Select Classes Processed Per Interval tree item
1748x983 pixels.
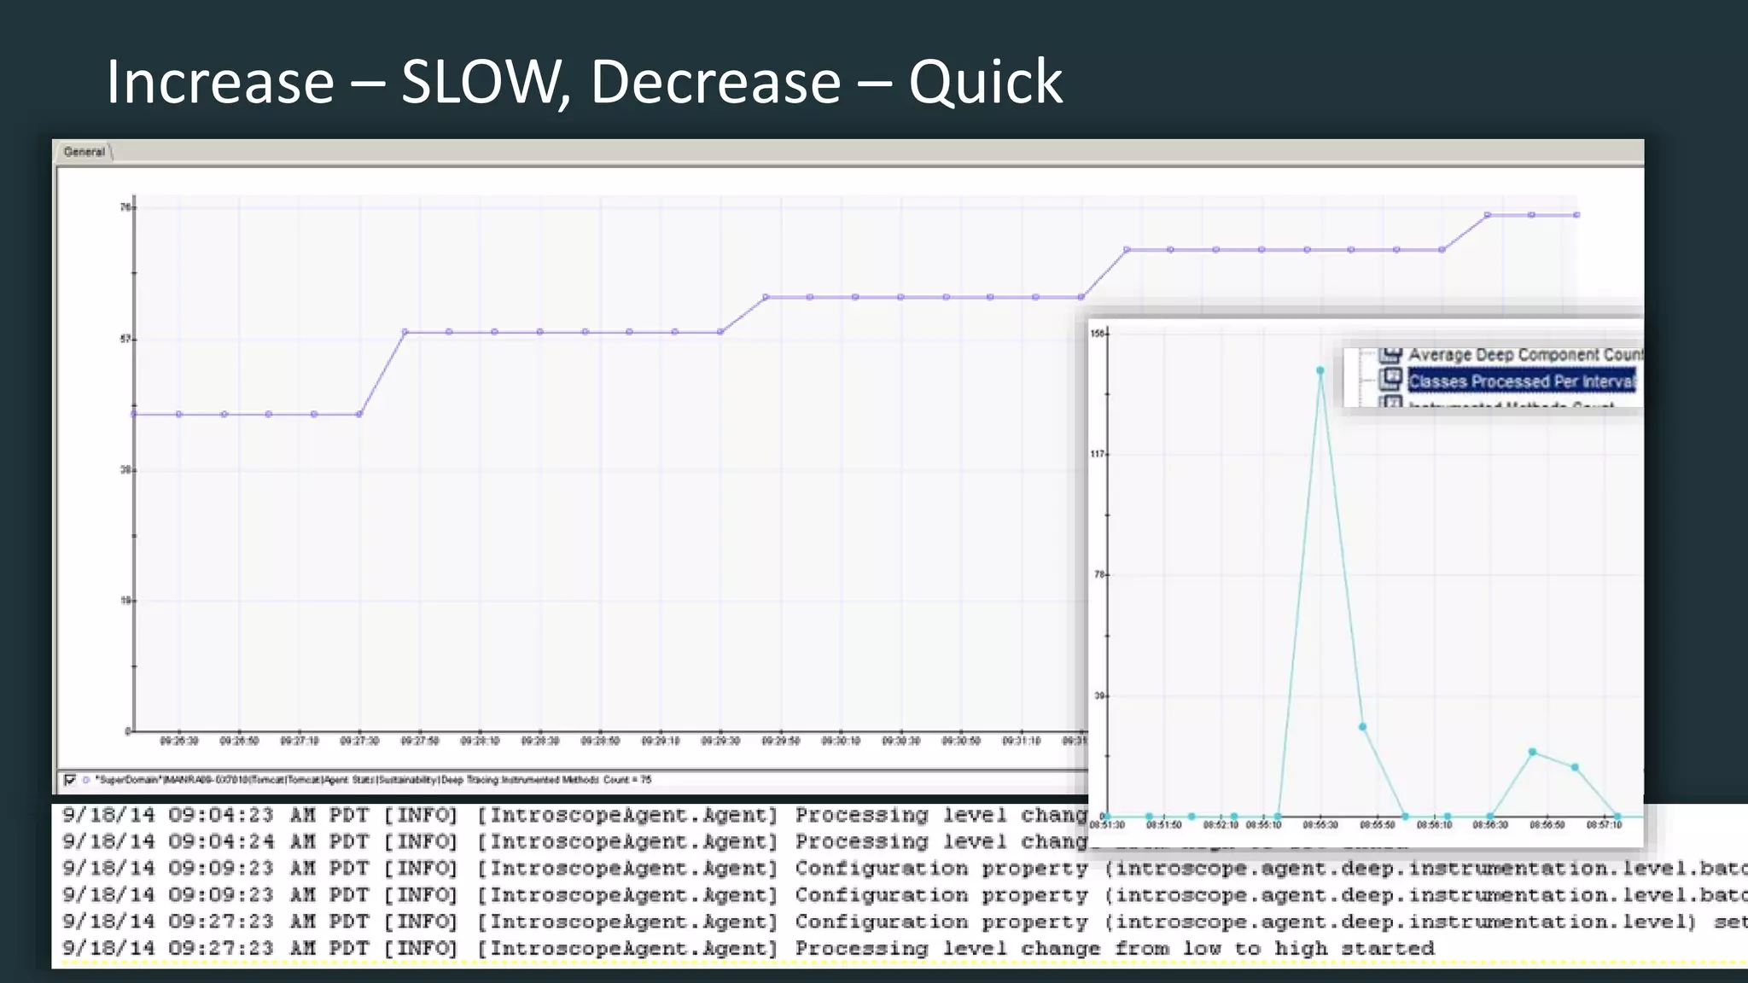tap(1522, 381)
